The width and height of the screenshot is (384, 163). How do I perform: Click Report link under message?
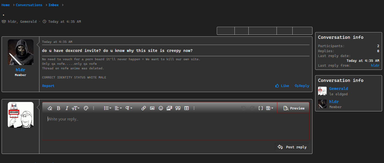[x=48, y=86]
